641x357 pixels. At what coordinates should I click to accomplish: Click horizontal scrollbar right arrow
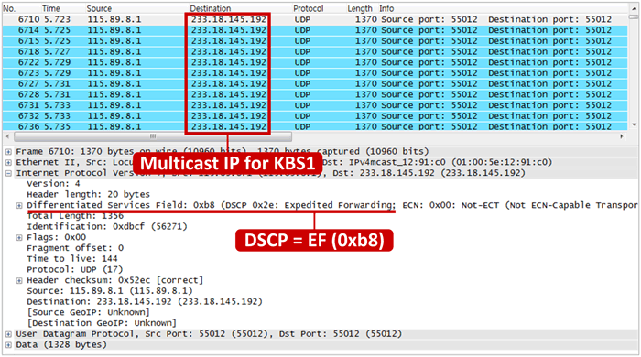622,136
